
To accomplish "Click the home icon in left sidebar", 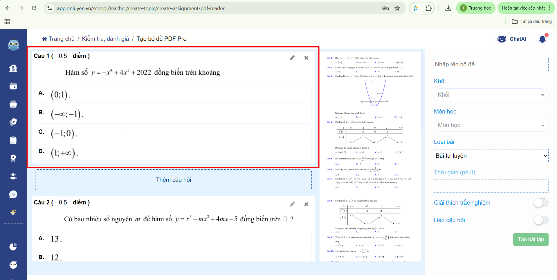I will coord(13,68).
